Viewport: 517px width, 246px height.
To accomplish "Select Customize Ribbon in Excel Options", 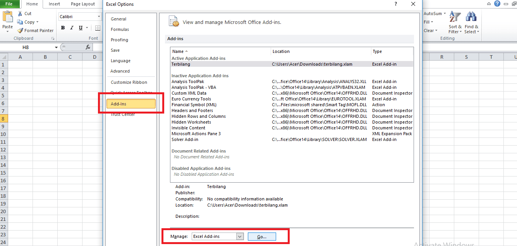I will click(131, 82).
